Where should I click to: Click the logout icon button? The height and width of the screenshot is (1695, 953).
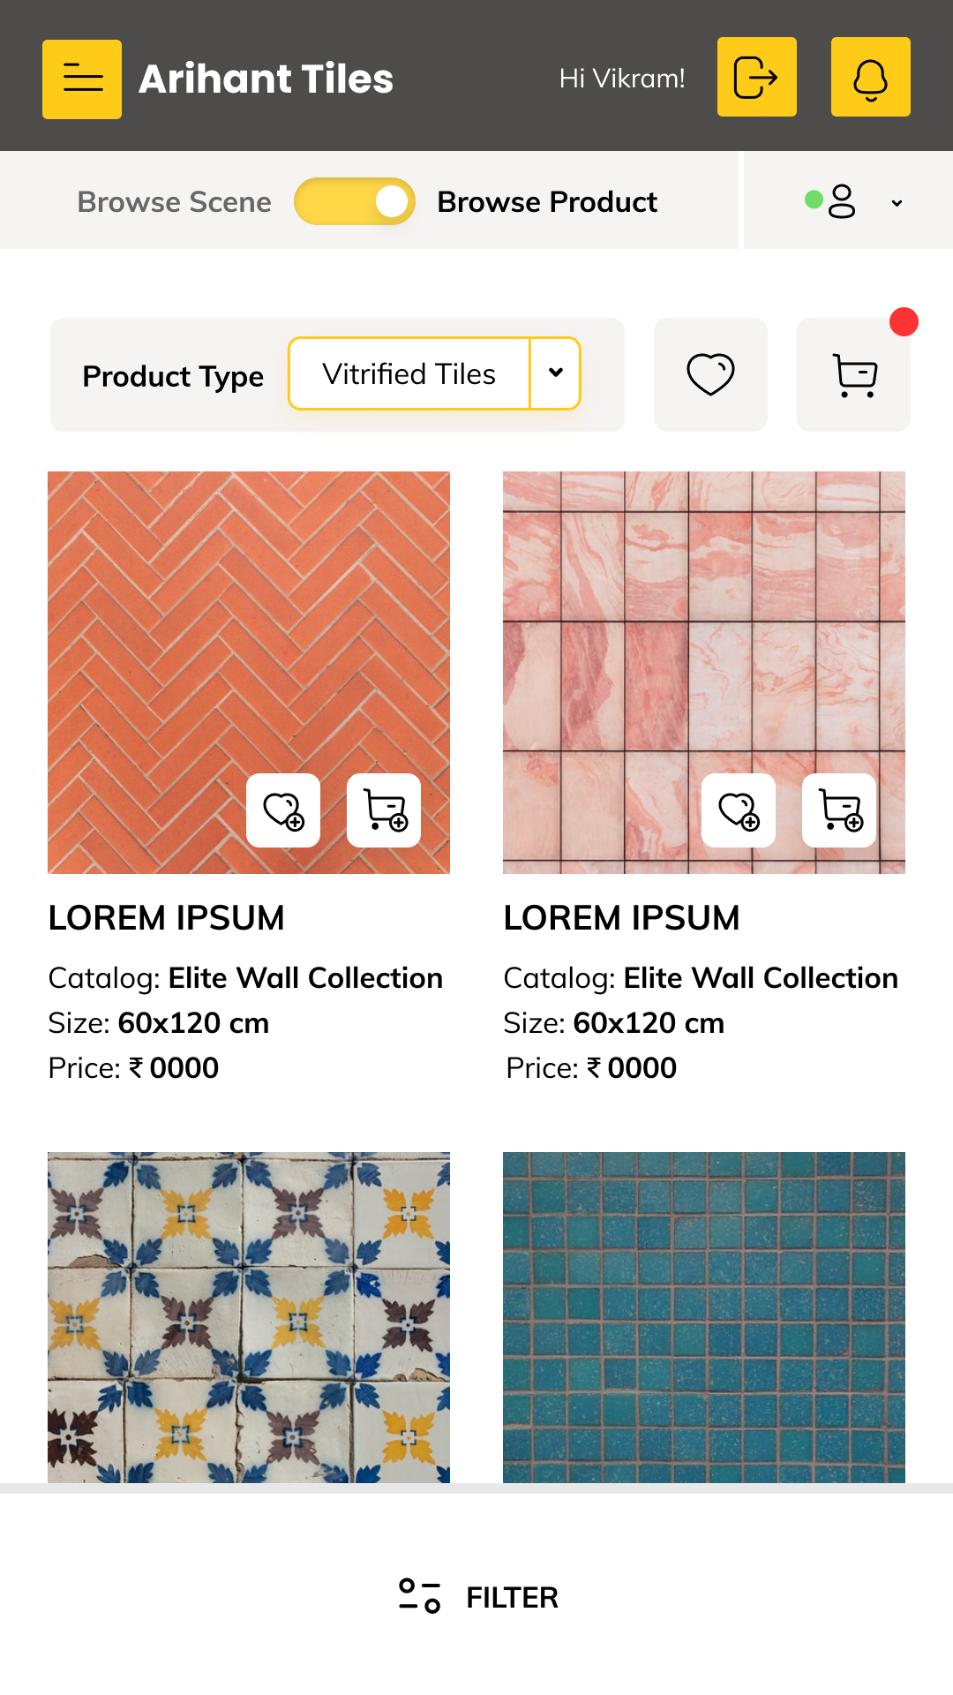click(756, 77)
